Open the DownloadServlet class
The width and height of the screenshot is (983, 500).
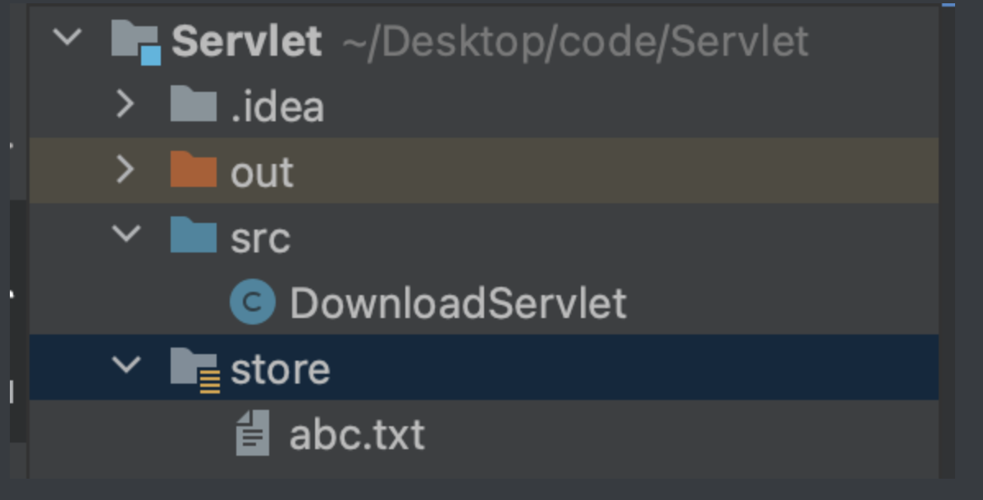tap(458, 303)
